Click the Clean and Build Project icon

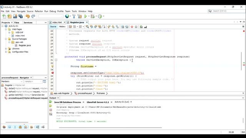80,16
